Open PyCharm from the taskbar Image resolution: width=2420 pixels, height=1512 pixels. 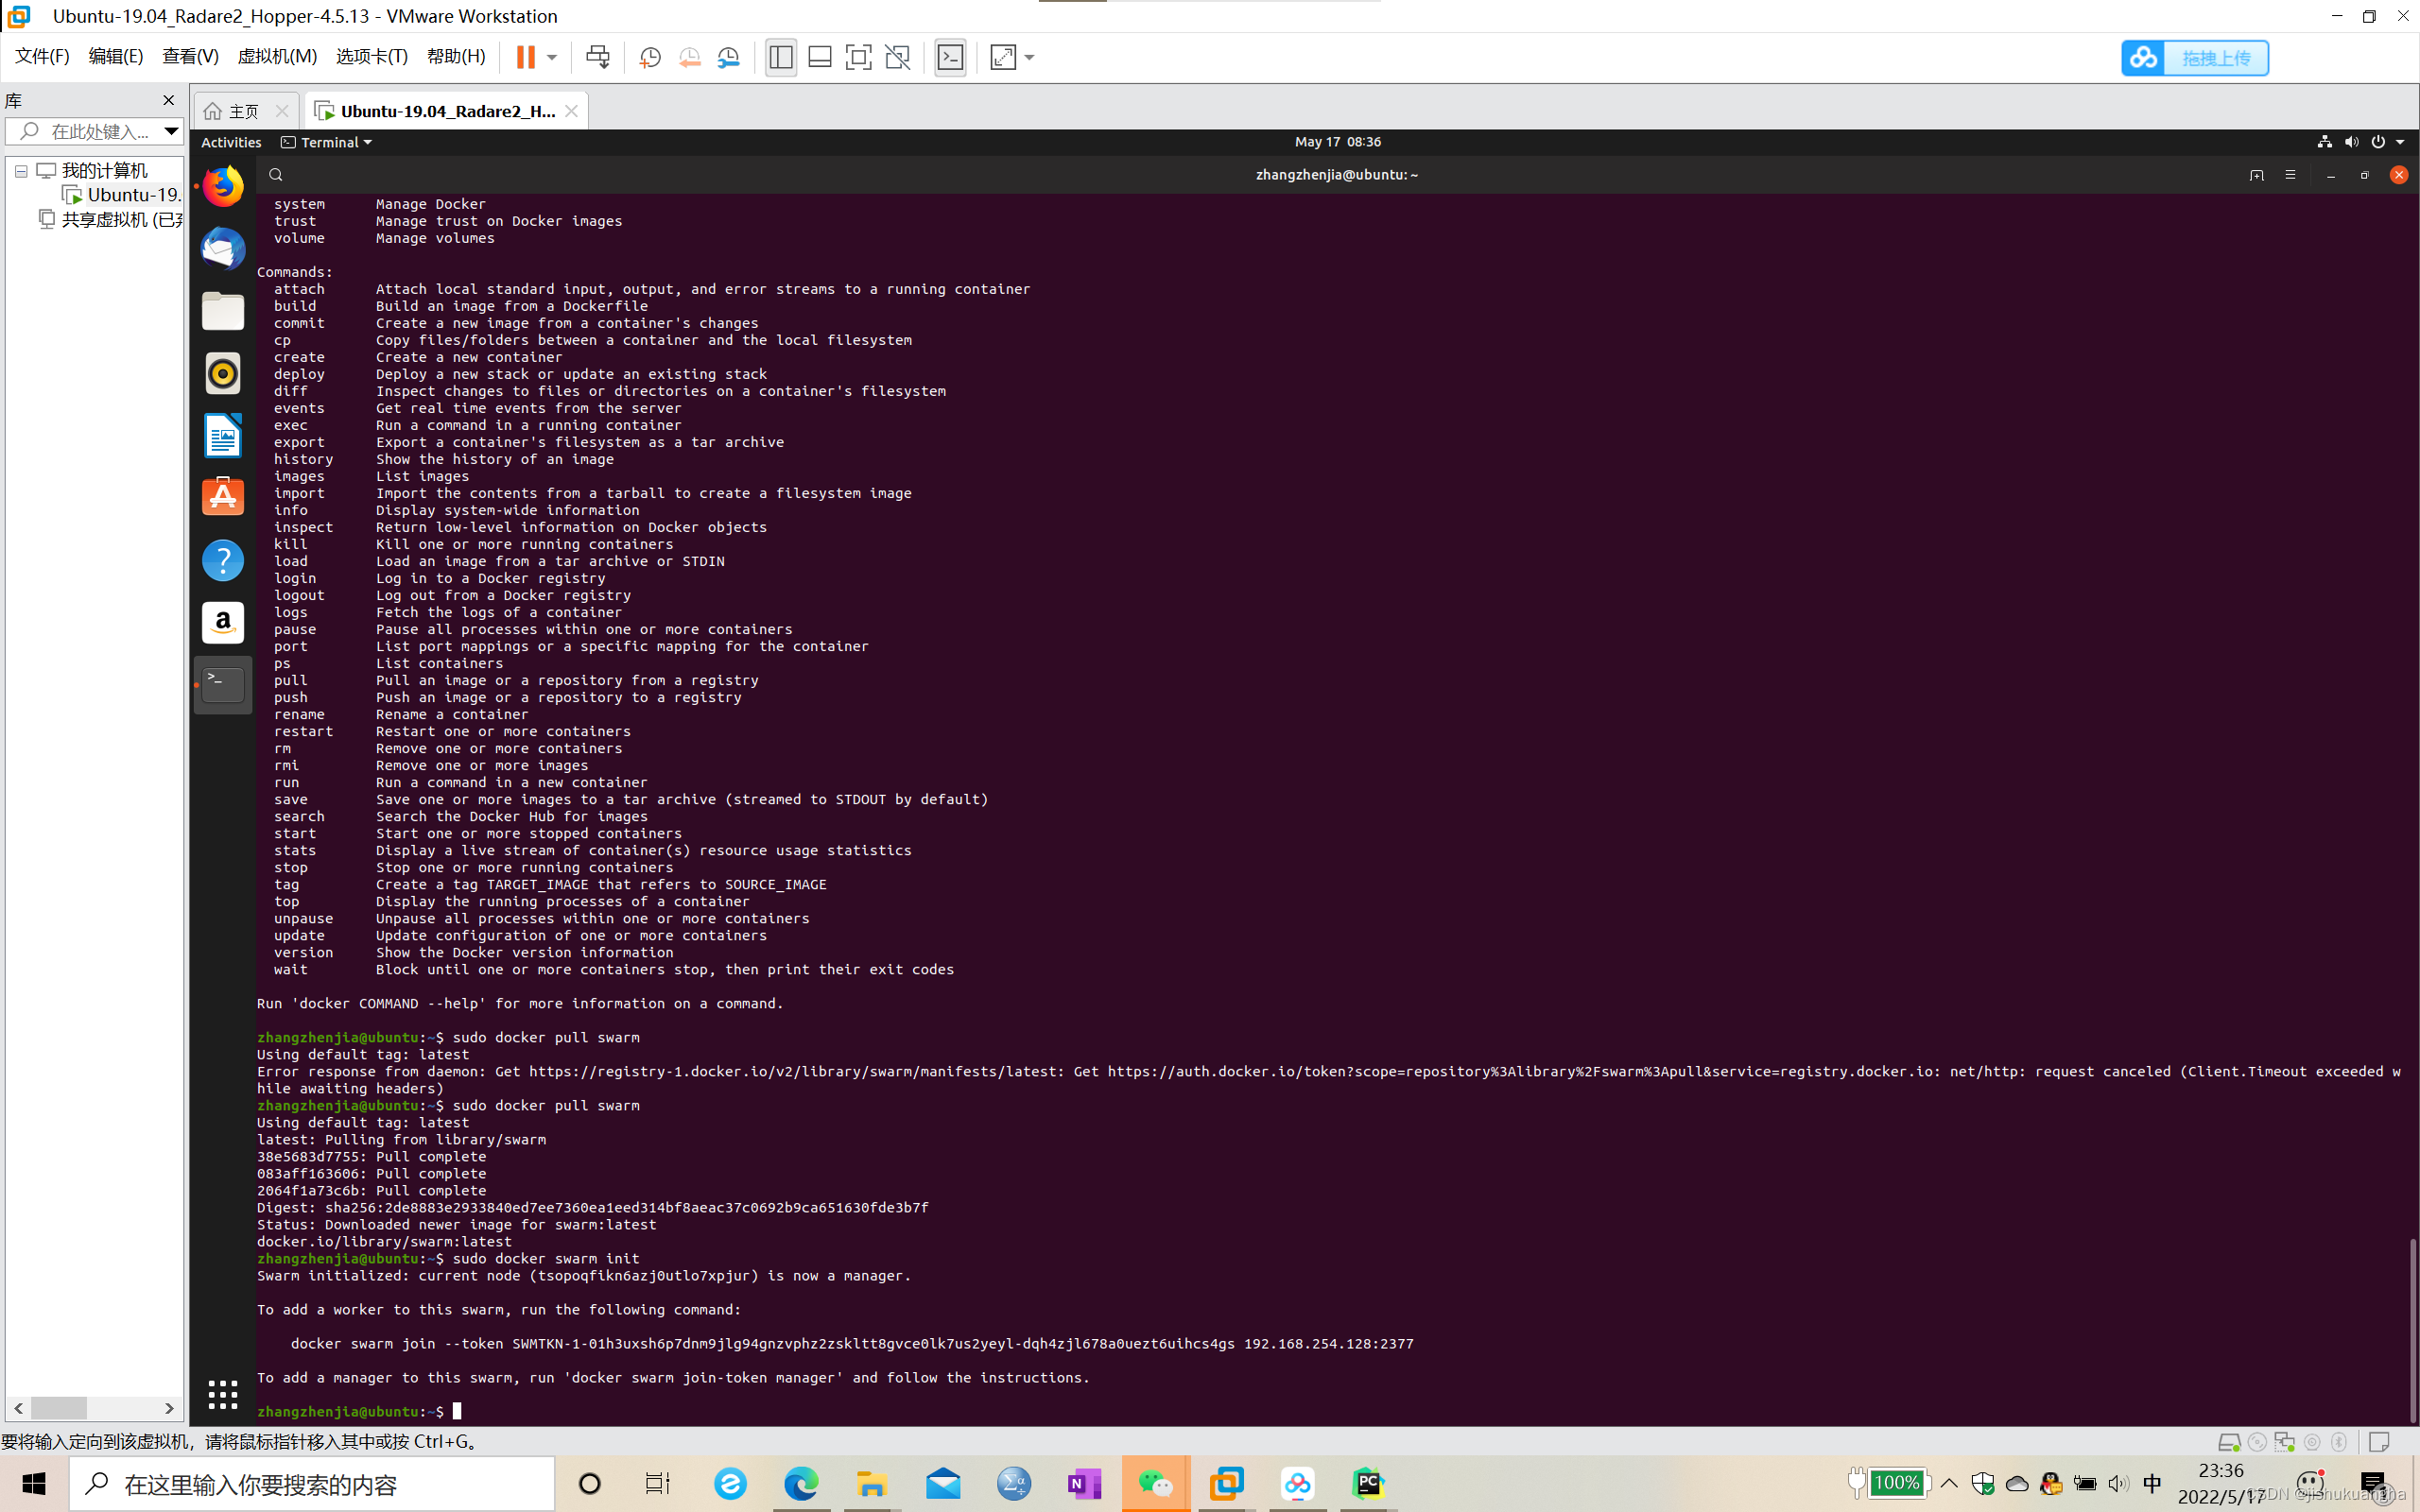pos(1368,1484)
